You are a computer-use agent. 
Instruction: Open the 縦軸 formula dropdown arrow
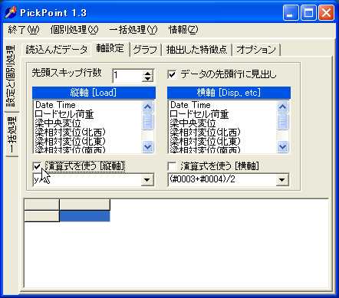pyautogui.click(x=147, y=180)
